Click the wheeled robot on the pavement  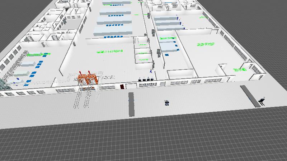pyautogui.click(x=166, y=103)
